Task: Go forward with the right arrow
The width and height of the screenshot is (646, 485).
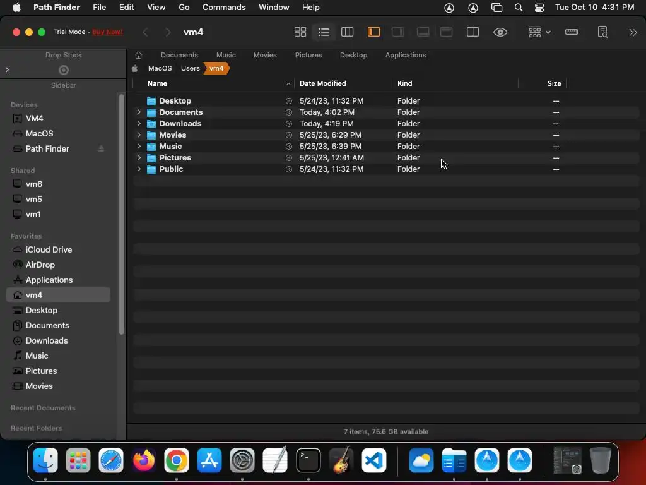Action: click(167, 32)
